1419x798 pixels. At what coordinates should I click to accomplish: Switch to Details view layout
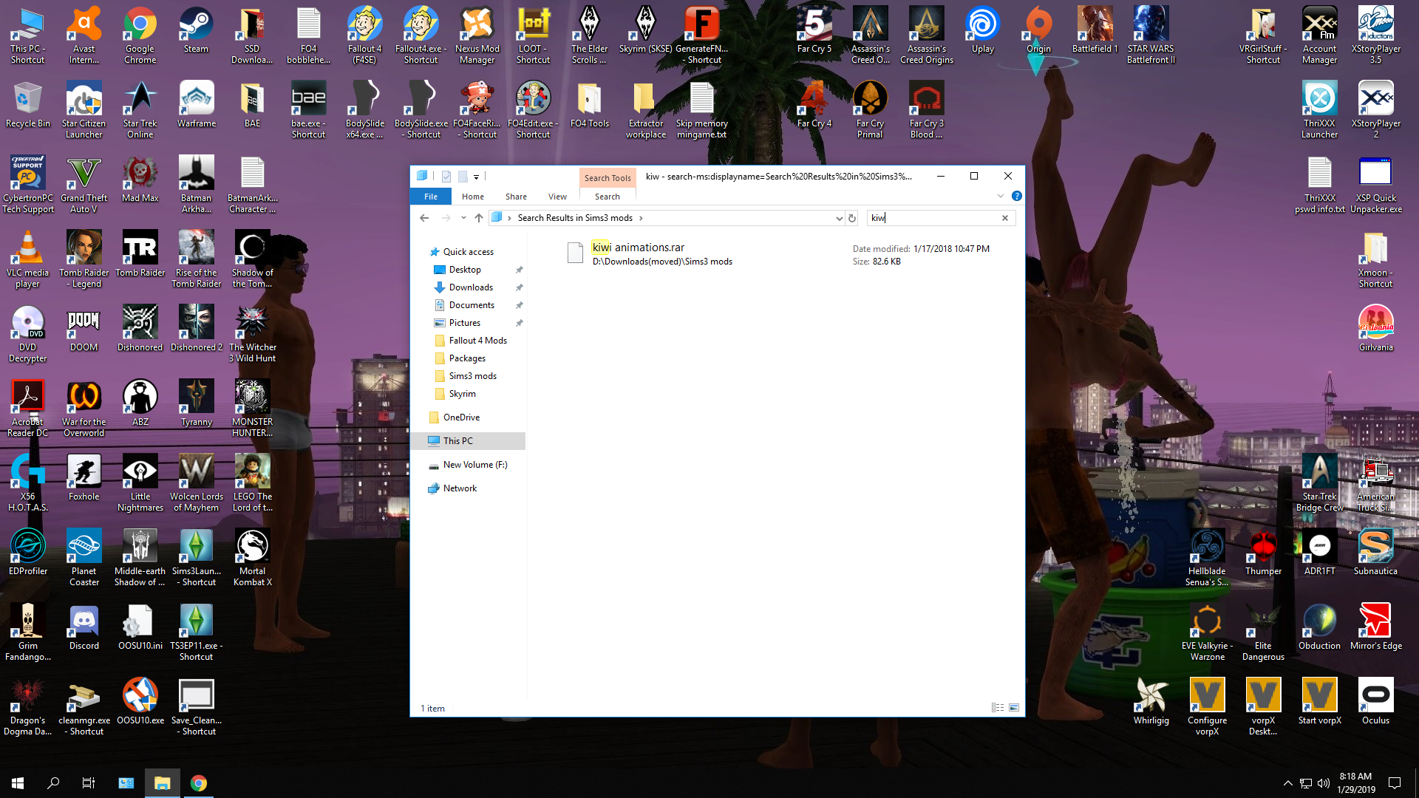(997, 708)
